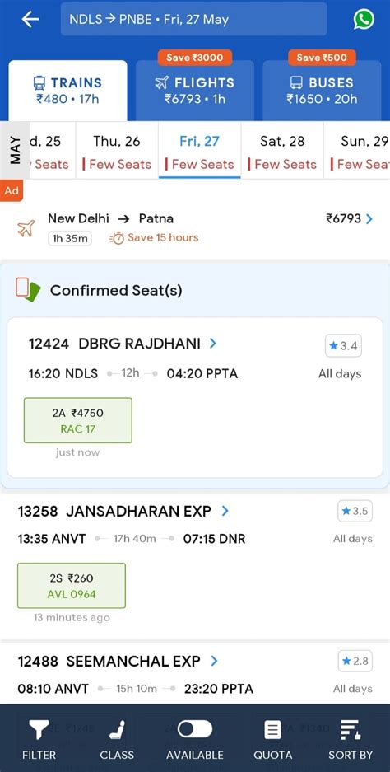The width and height of the screenshot is (390, 772).
Task: Select 2A ₹4750 RAC 17 fare
Action: [x=77, y=420]
